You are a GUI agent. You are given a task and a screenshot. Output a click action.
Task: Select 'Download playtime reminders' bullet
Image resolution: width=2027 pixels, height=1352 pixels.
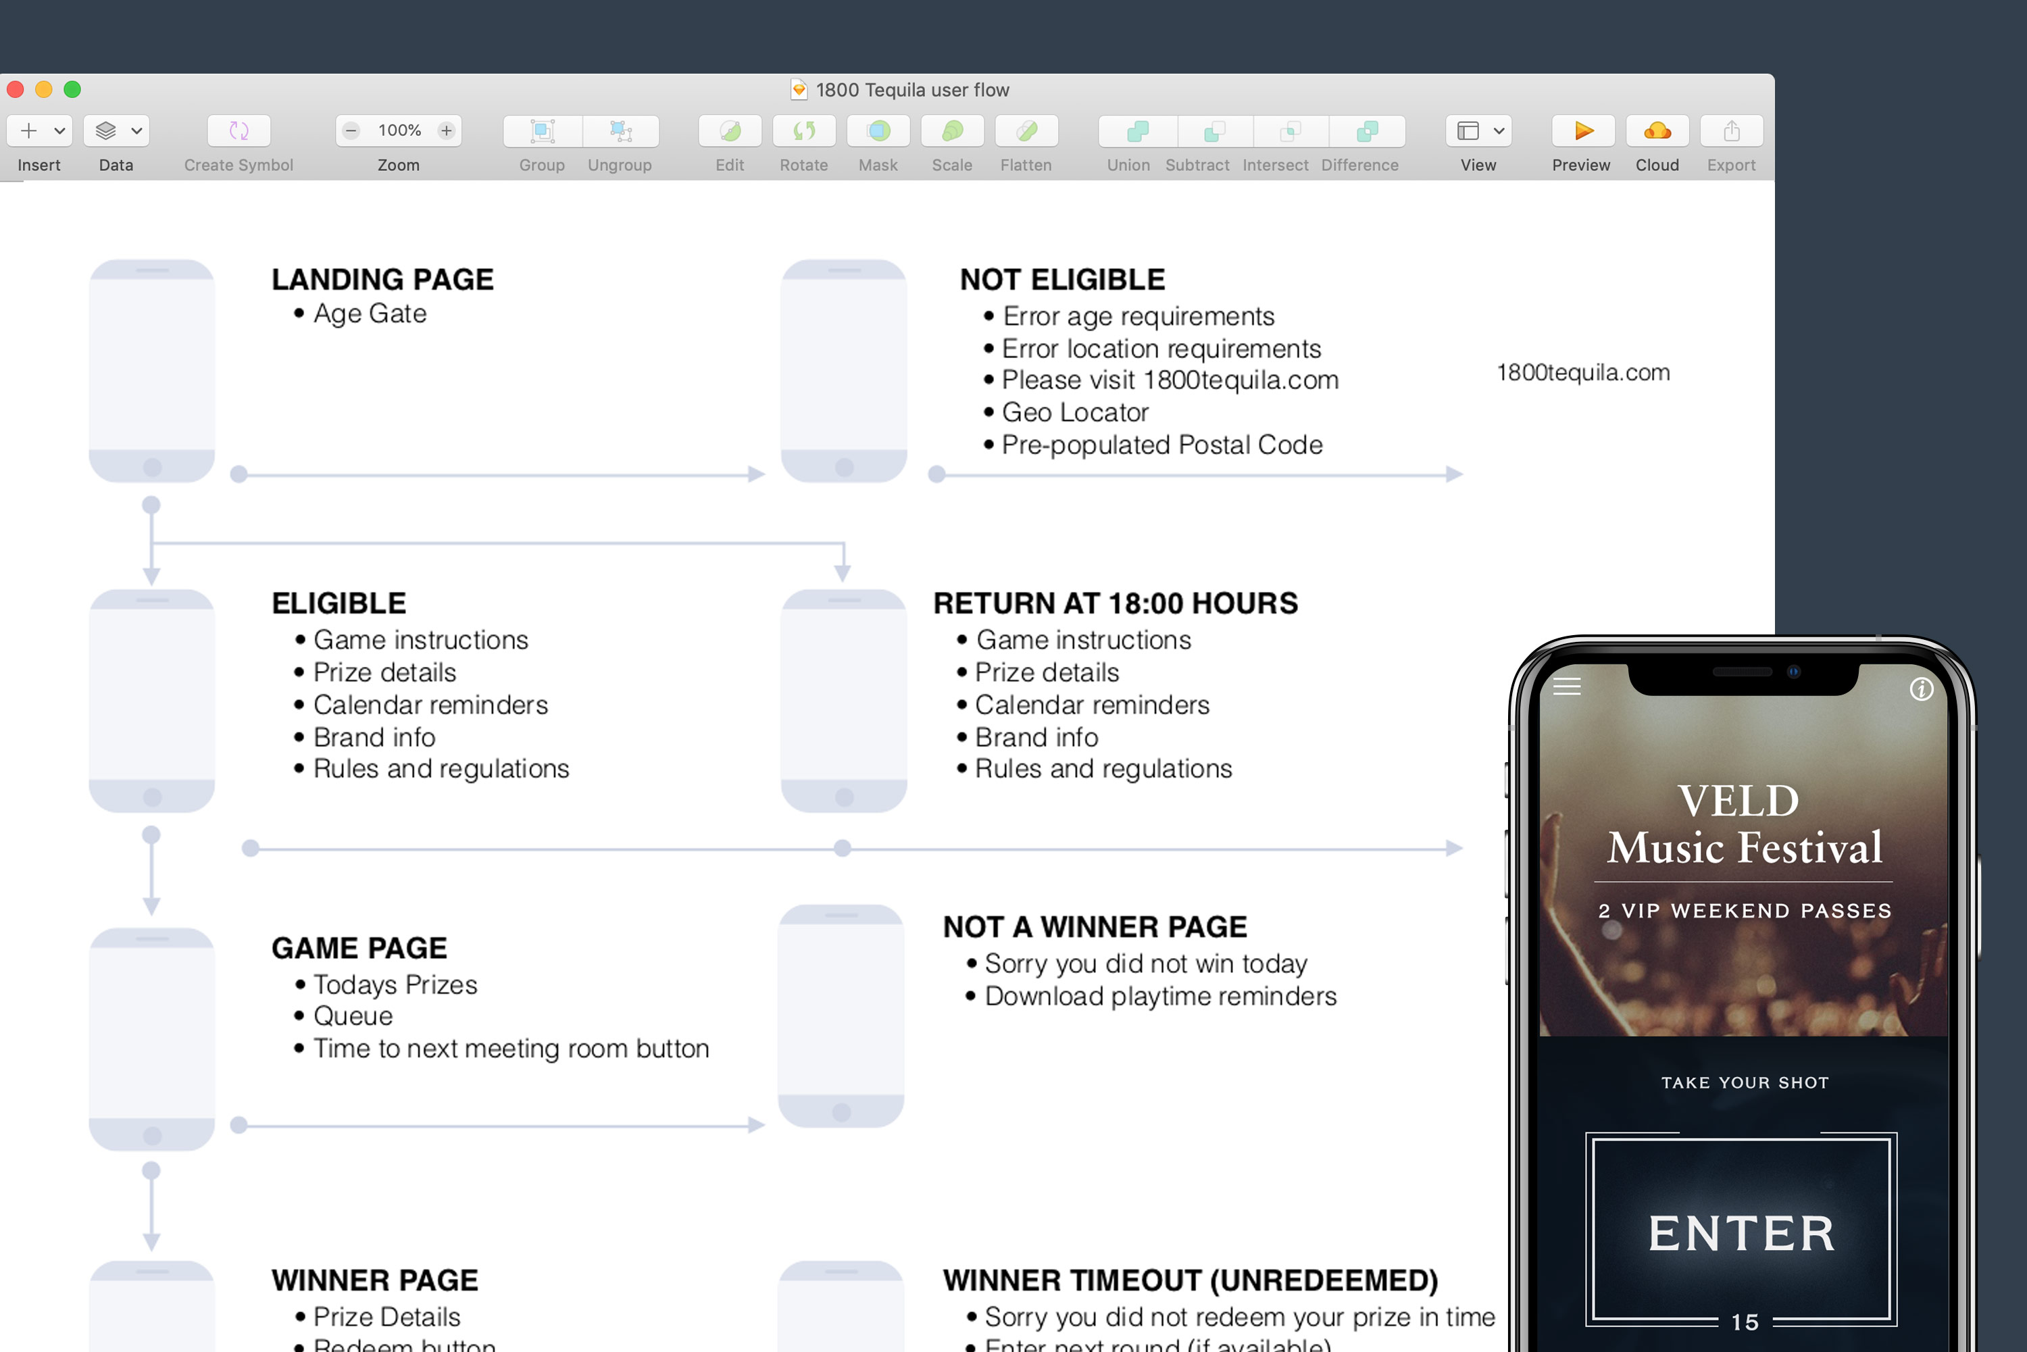[1161, 996]
